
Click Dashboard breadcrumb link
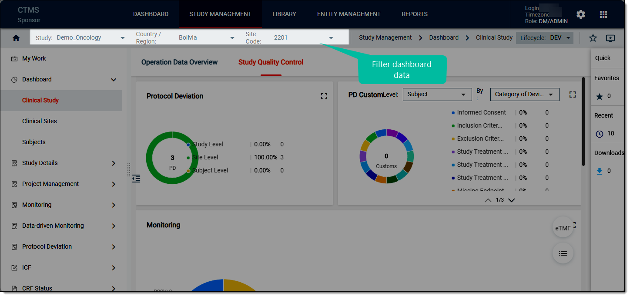click(444, 38)
